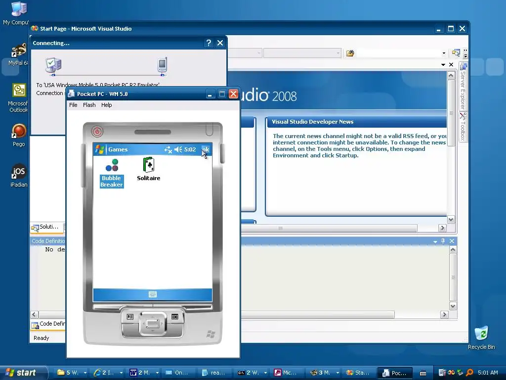Open Microsoft Outlook desktop icon
506x380 pixels.
click(x=18, y=98)
